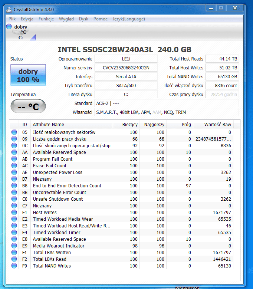Click the Standard field showing ACS-2
This screenshot has height=289, width=253.
coord(167,104)
